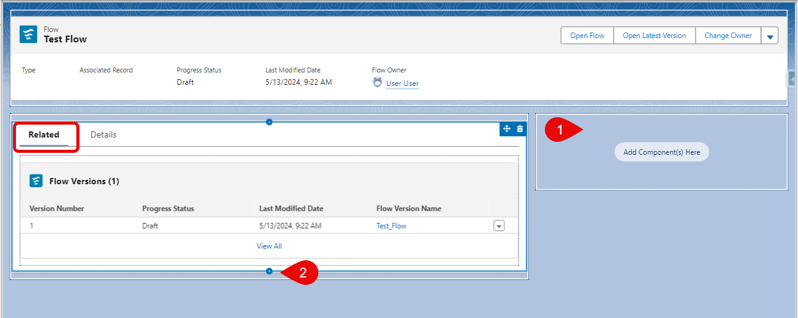The image size is (798, 318).
Task: Click the Change Owner button
Action: [728, 36]
